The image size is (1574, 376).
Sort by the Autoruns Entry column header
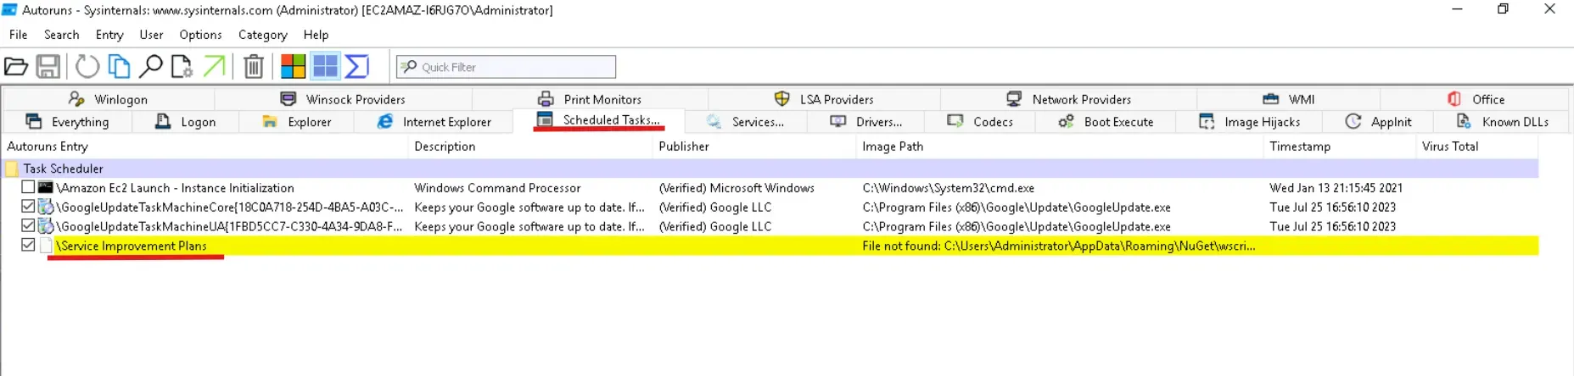(x=204, y=147)
